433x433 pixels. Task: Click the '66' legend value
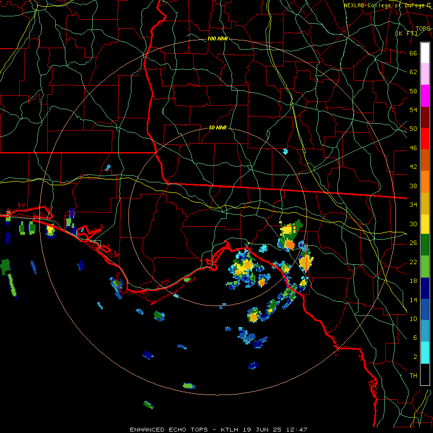(413, 53)
